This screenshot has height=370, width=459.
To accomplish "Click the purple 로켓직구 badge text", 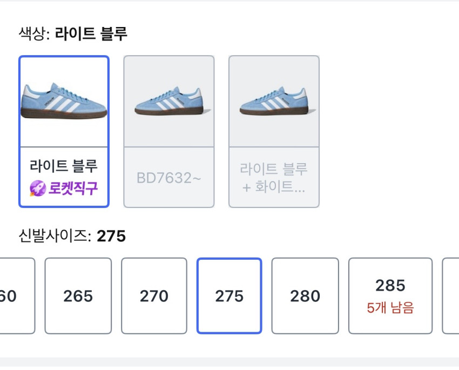I will coord(72,188).
